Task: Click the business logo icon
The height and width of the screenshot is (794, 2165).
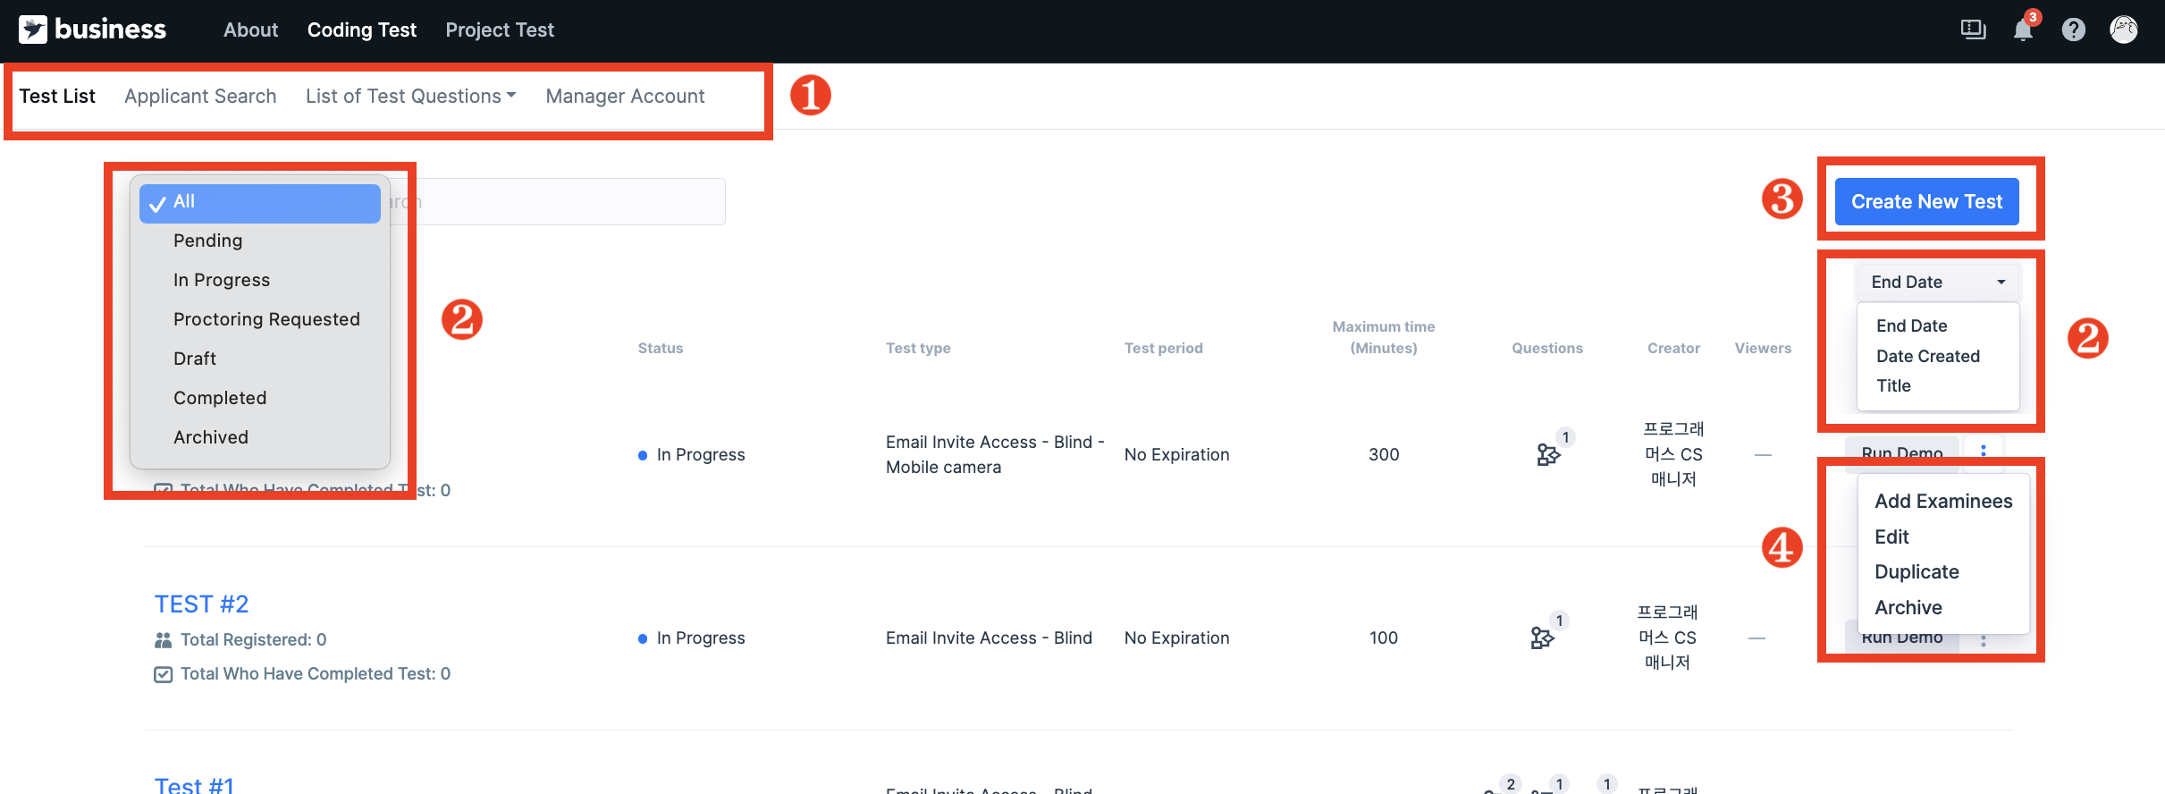Action: point(33,30)
